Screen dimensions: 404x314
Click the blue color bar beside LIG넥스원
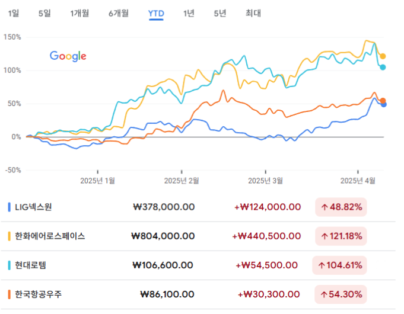[9, 207]
